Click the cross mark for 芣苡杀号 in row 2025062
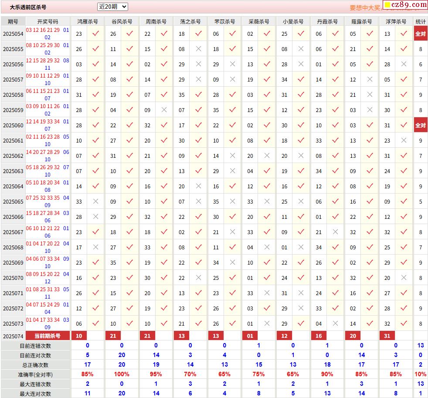 [x=233, y=156]
